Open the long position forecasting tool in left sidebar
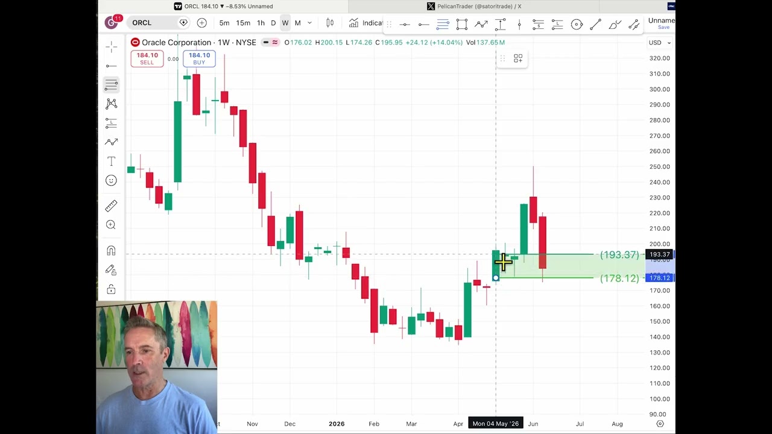The width and height of the screenshot is (772, 434). point(111,123)
